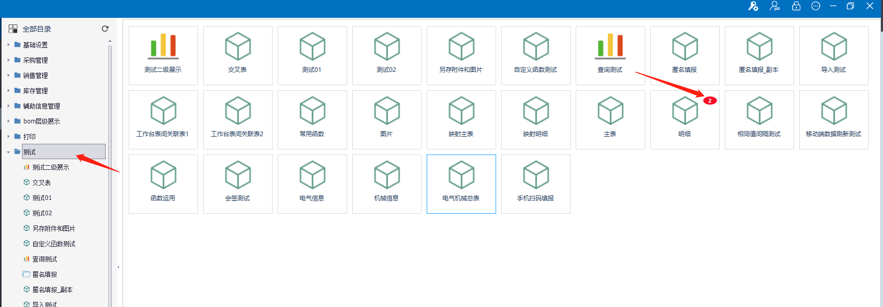The image size is (883, 307).
Task: Click the lock icon in title bar
Action: [x=796, y=6]
